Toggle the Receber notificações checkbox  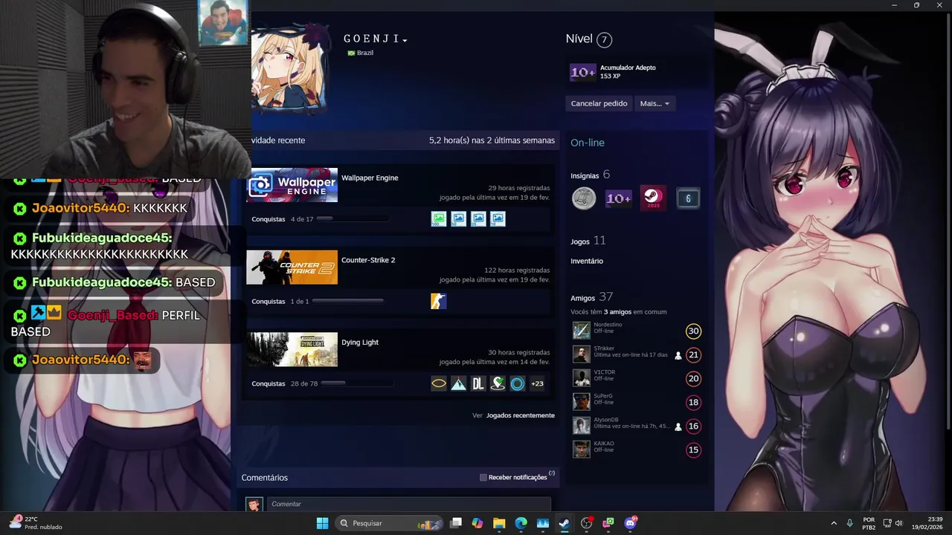coord(483,477)
